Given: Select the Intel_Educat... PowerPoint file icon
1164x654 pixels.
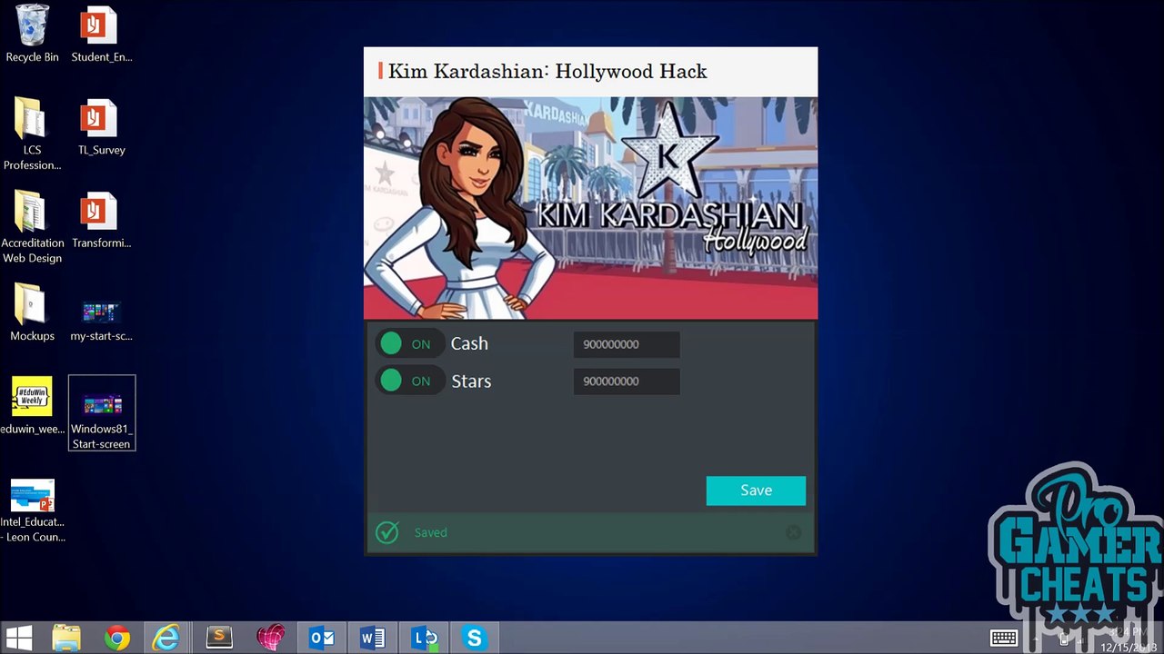Looking at the screenshot, I should point(32,510).
